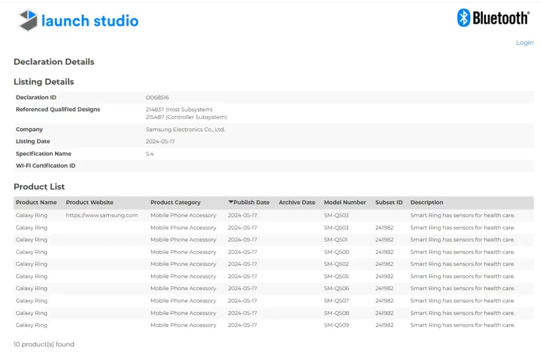541x360 pixels.
Task: Select model number SM-Q508
Action: click(337, 313)
